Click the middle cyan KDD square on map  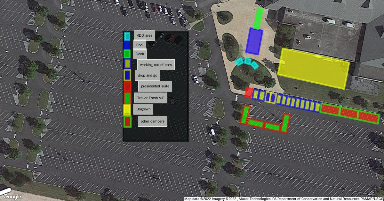tap(247, 61)
